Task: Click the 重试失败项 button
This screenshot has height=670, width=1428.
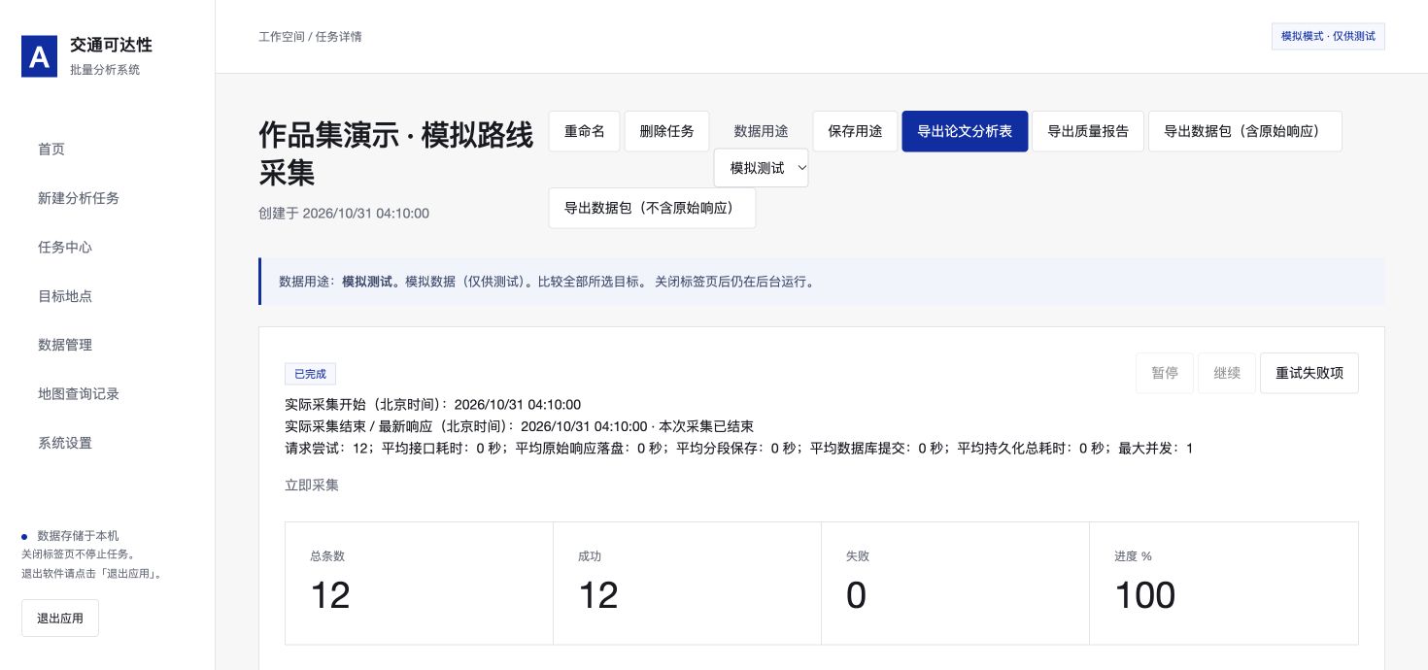Action: (1309, 373)
